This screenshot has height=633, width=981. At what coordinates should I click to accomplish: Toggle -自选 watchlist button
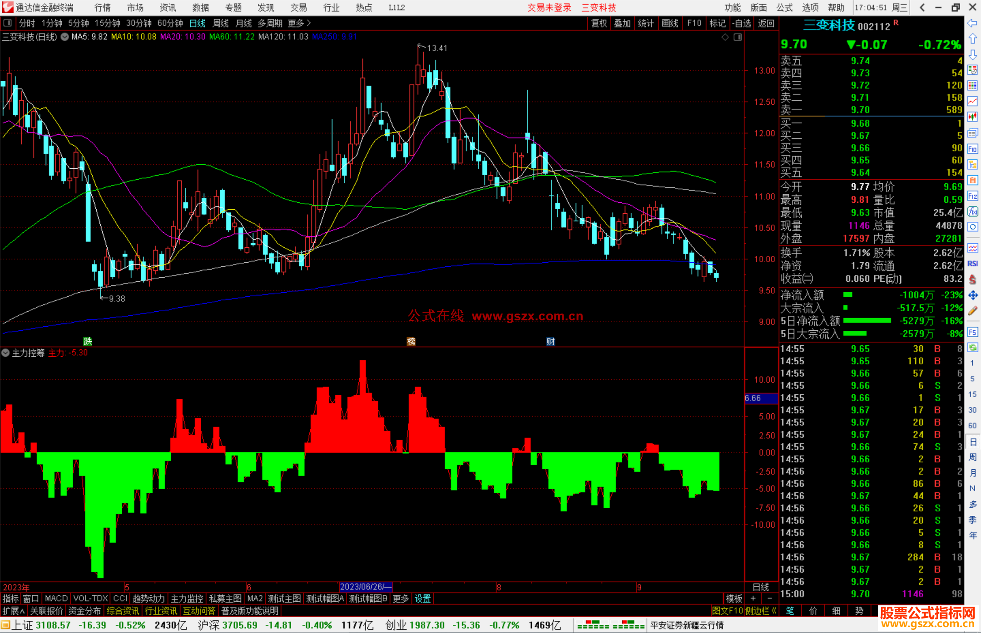click(741, 23)
